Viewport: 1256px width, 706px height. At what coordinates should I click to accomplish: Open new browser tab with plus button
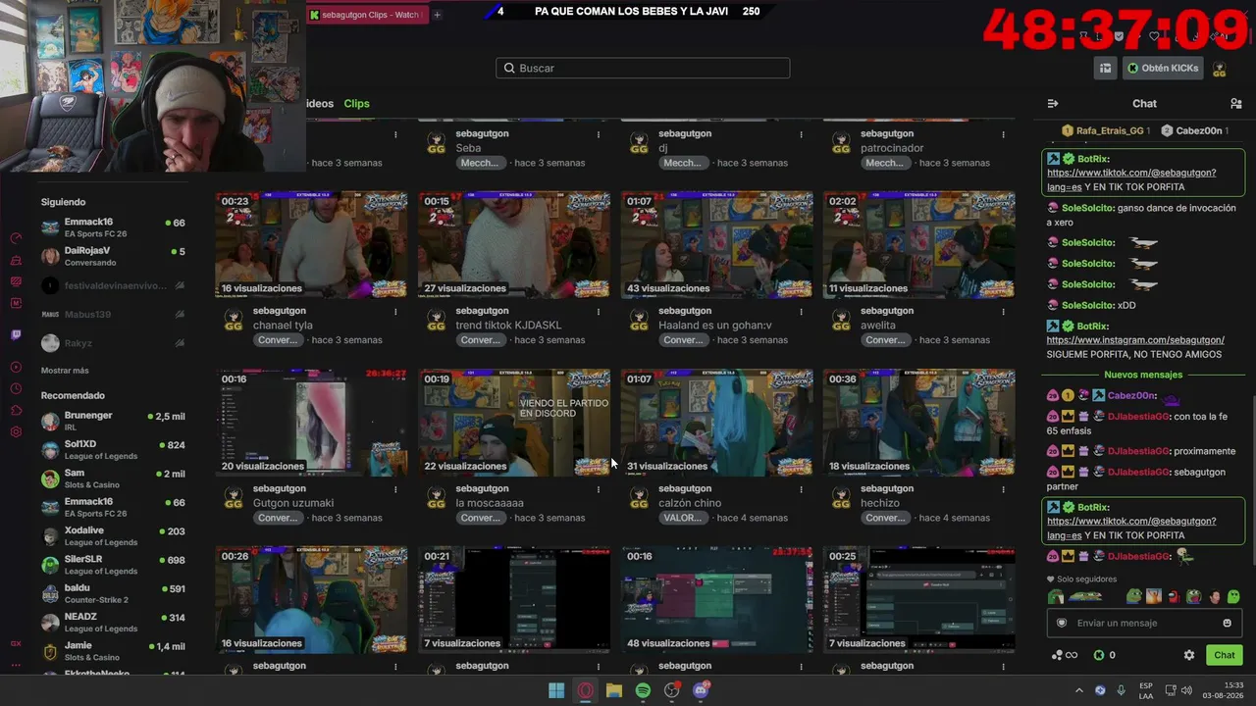(437, 15)
